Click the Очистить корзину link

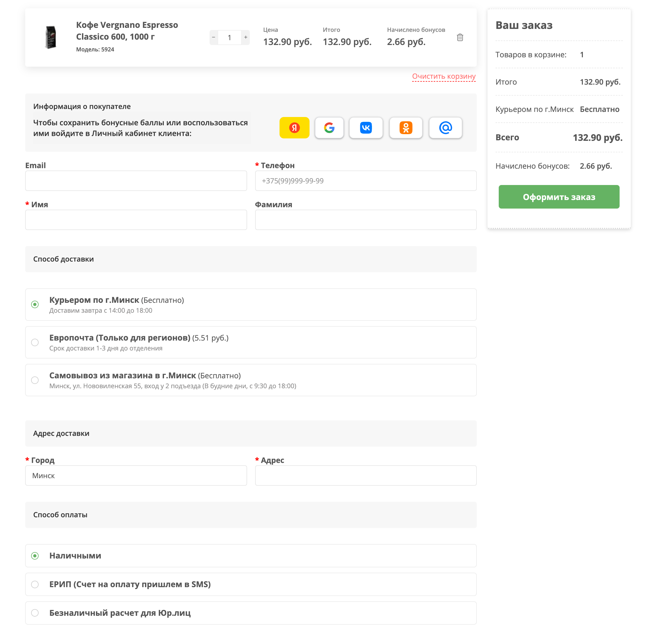(443, 76)
